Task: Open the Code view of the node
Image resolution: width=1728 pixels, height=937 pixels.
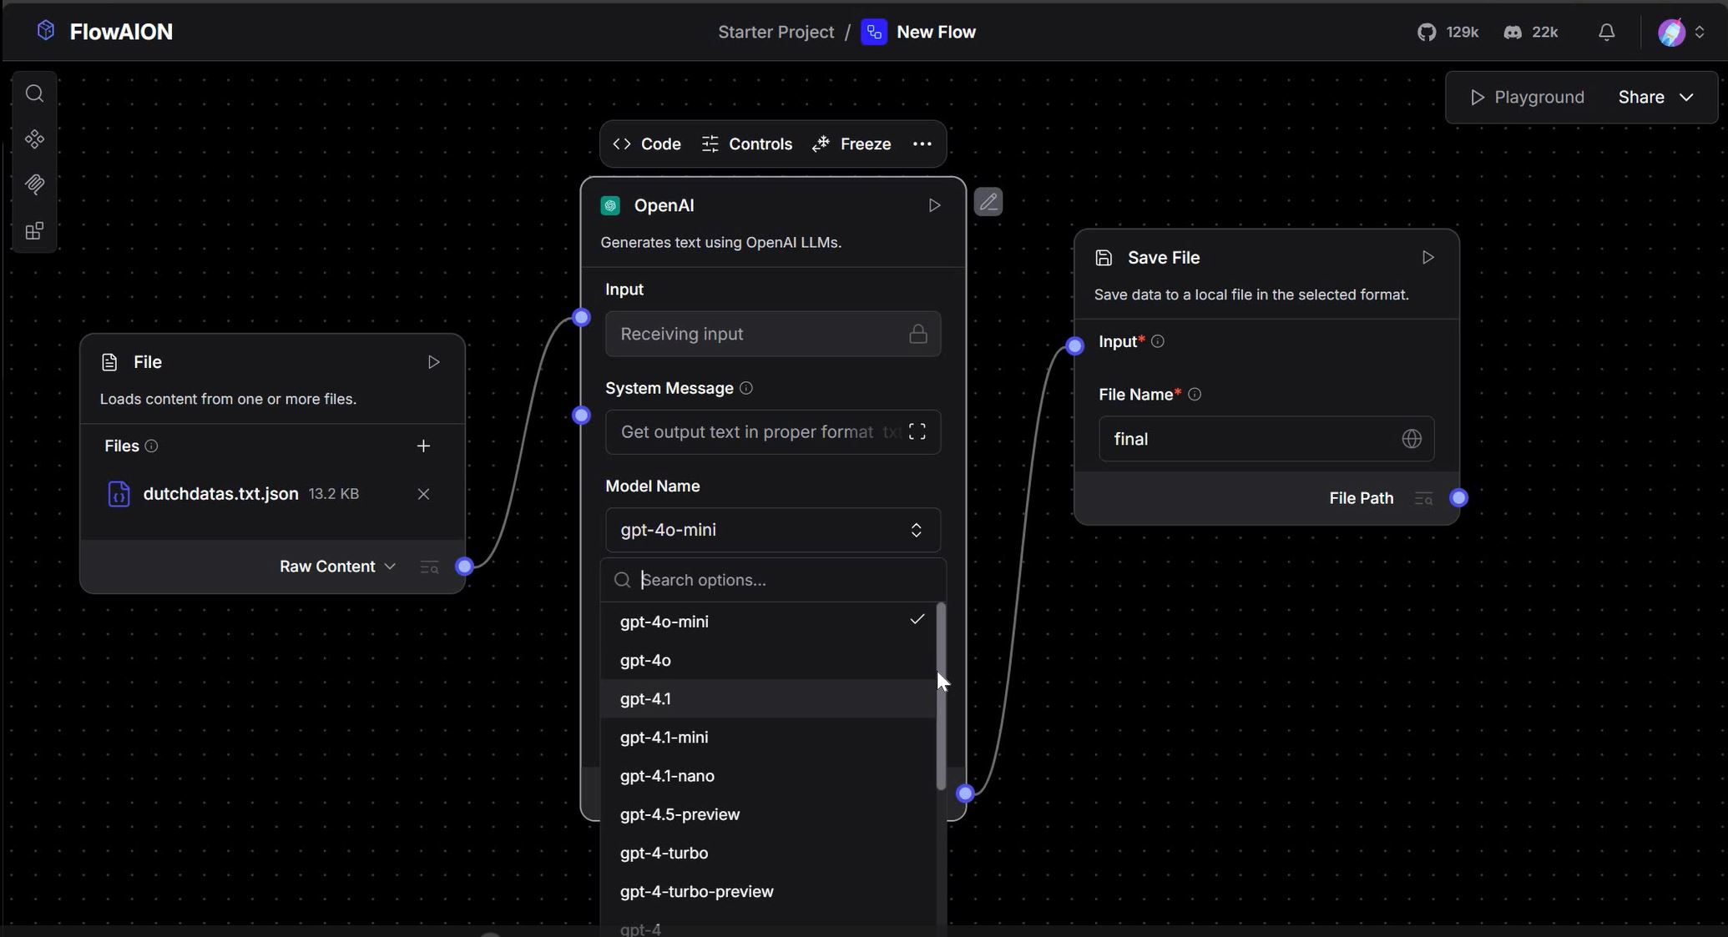Action: click(x=647, y=144)
